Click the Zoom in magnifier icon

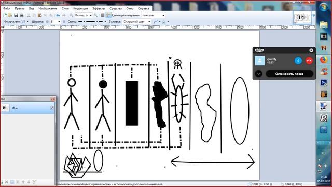(95, 15)
